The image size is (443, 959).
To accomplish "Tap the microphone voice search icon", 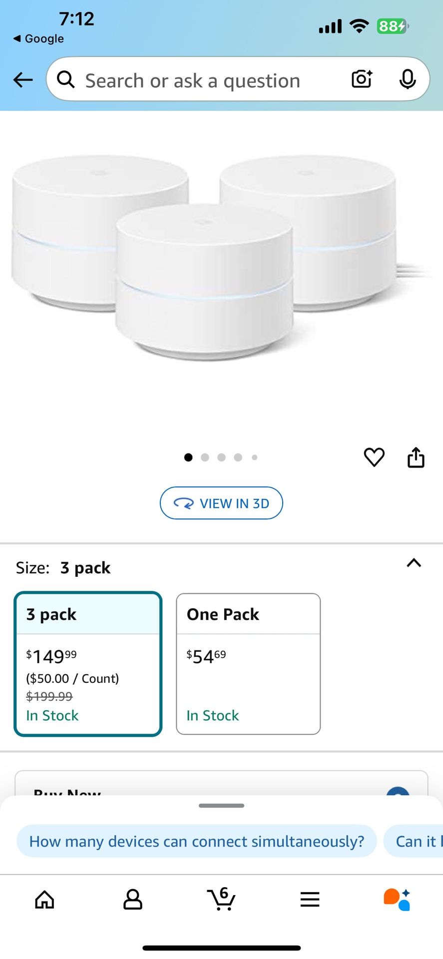I will coord(408,79).
